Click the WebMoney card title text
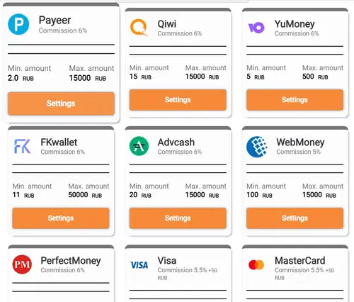Screen dimensions: 354x302 coord(300,142)
